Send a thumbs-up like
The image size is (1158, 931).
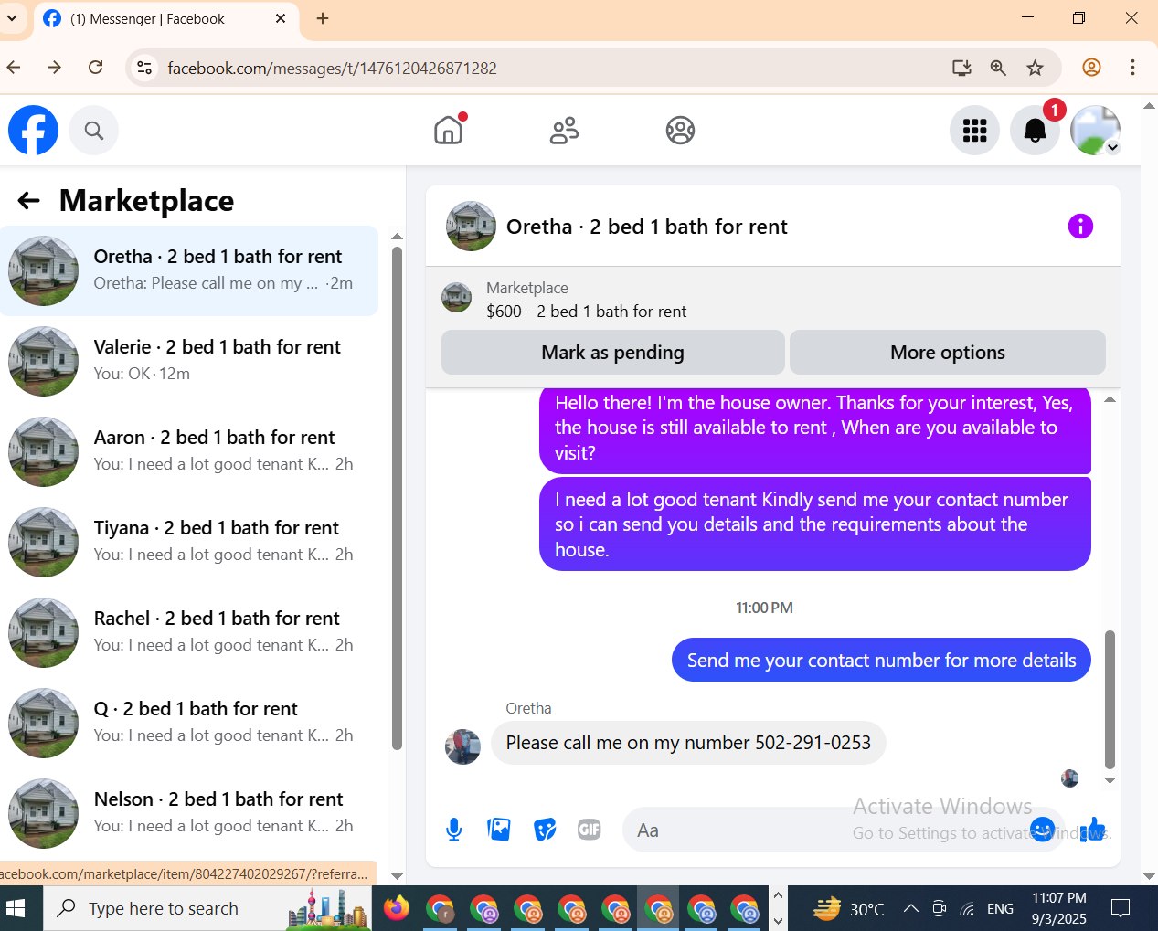(x=1092, y=830)
